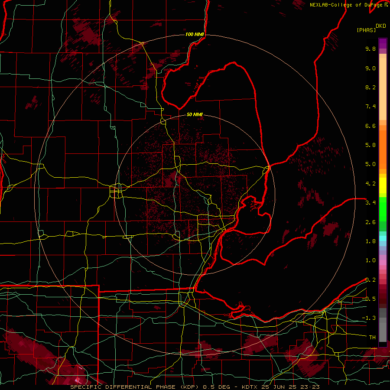This screenshot has height=390, width=390.
Task: Click the KDTX station identifier in caption
Action: point(250,387)
